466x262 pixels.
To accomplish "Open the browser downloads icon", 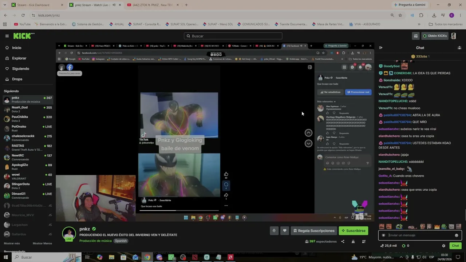I will click(x=434, y=15).
